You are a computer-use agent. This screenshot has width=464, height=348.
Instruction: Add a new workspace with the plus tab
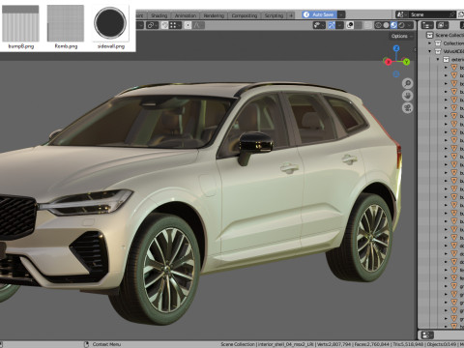point(291,15)
